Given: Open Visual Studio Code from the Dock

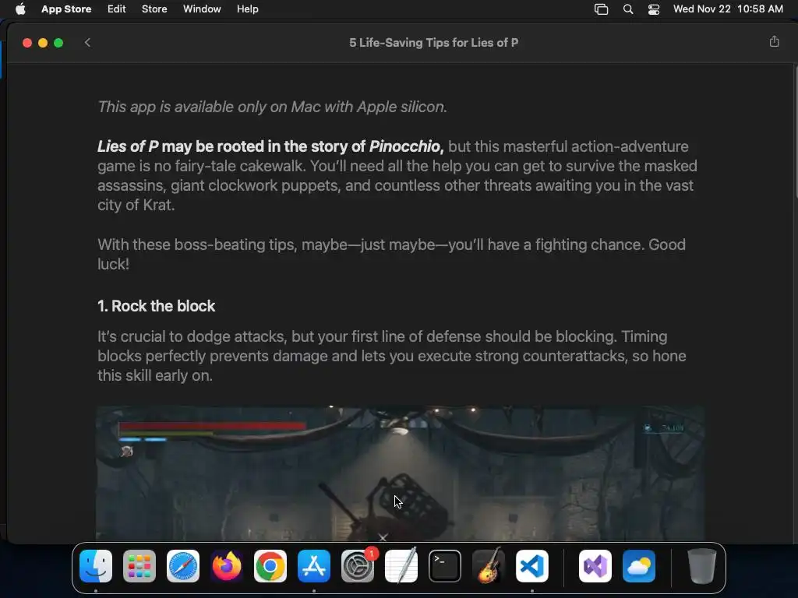Looking at the screenshot, I should pos(532,566).
